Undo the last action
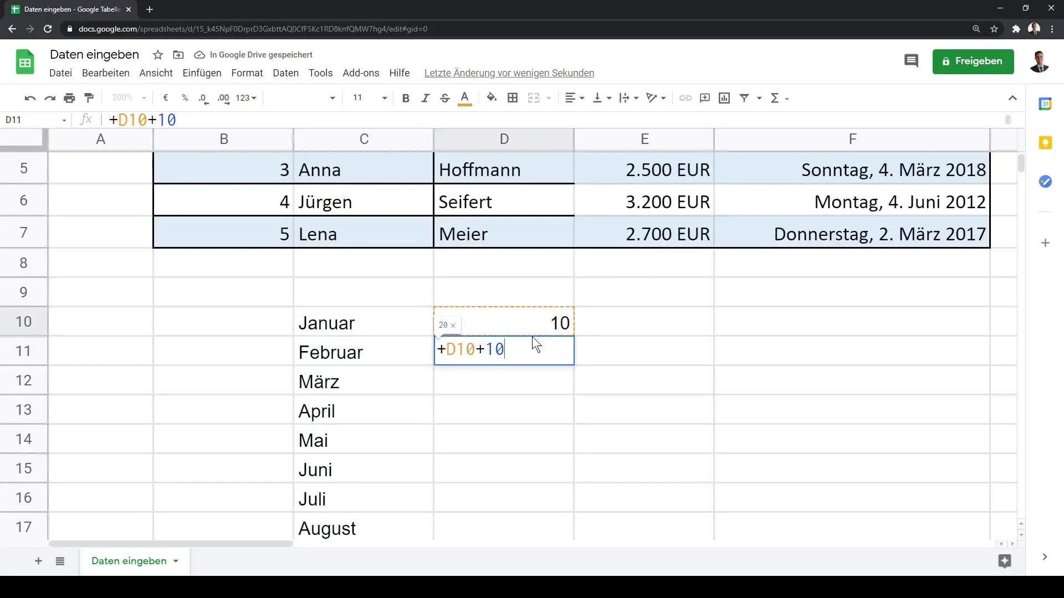1064x598 pixels. point(30,98)
